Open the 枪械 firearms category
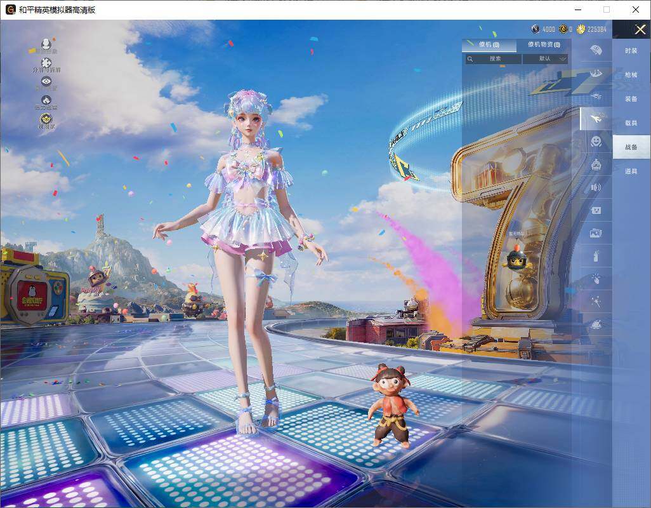The height and width of the screenshot is (508, 651). 631,75
